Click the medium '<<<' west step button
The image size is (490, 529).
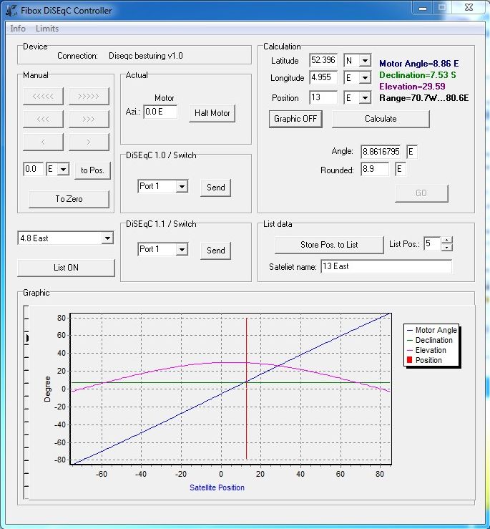43,119
